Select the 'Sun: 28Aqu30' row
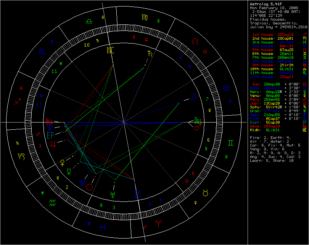 click(x=276, y=84)
